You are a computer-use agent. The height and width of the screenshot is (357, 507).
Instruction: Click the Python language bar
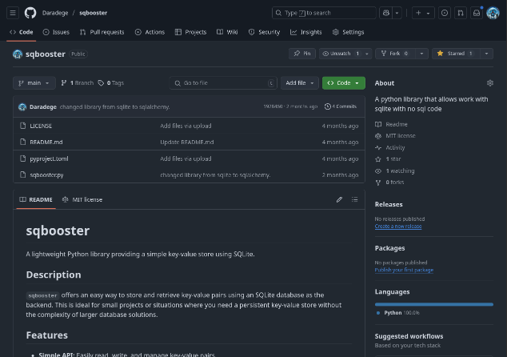(434, 304)
